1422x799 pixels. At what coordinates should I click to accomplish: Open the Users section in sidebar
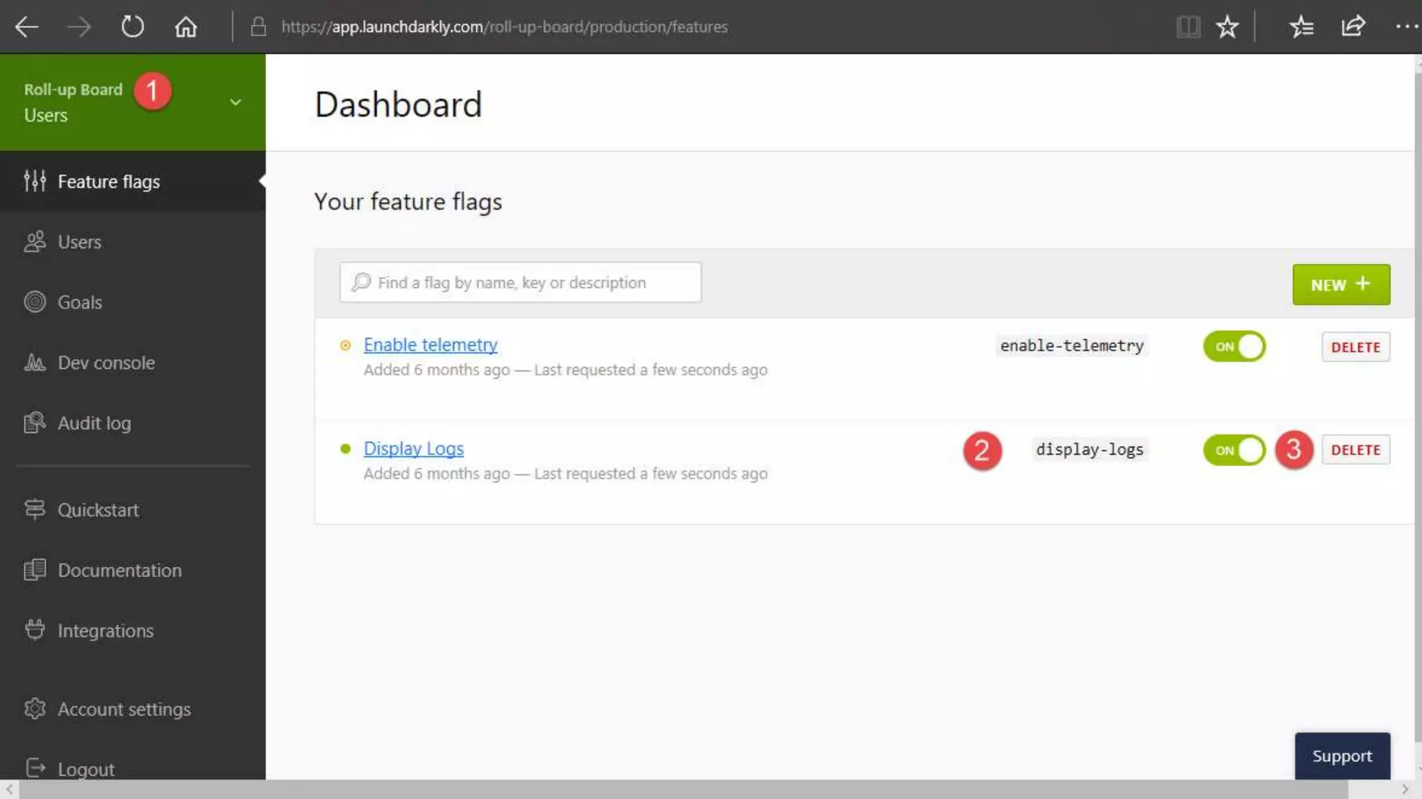pyautogui.click(x=79, y=242)
